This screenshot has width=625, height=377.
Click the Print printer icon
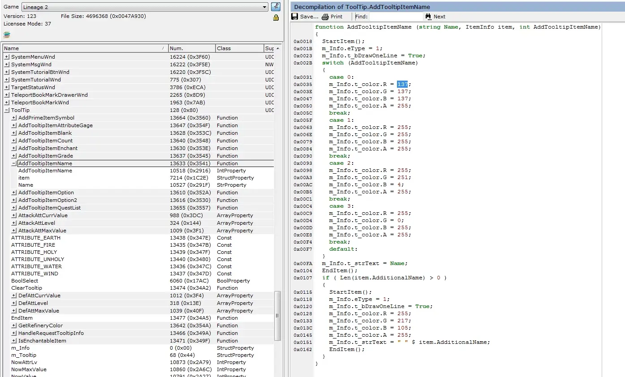point(325,17)
